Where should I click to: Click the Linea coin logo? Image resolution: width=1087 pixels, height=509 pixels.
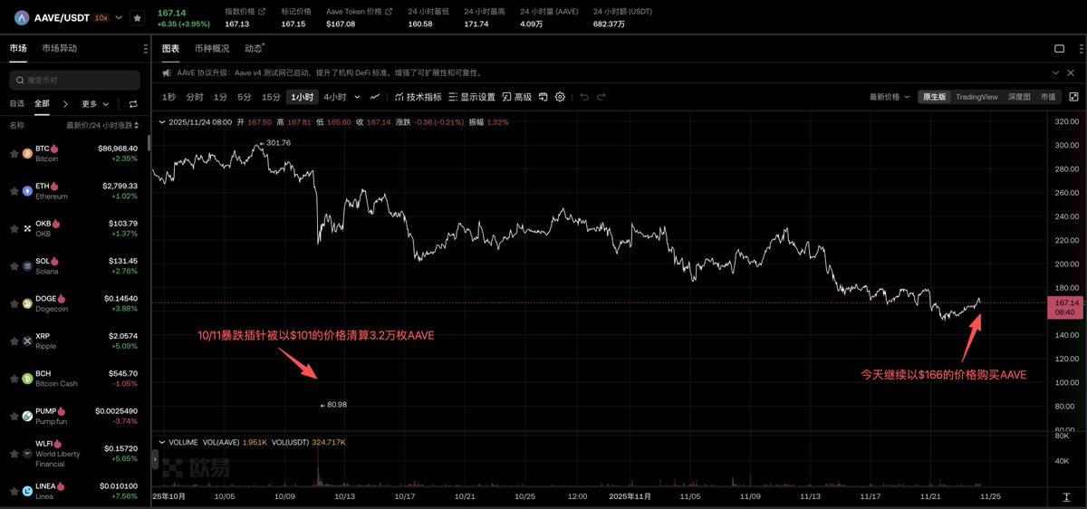click(x=27, y=491)
